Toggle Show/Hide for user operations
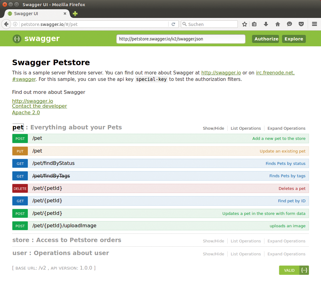321x281 pixels. click(x=213, y=254)
